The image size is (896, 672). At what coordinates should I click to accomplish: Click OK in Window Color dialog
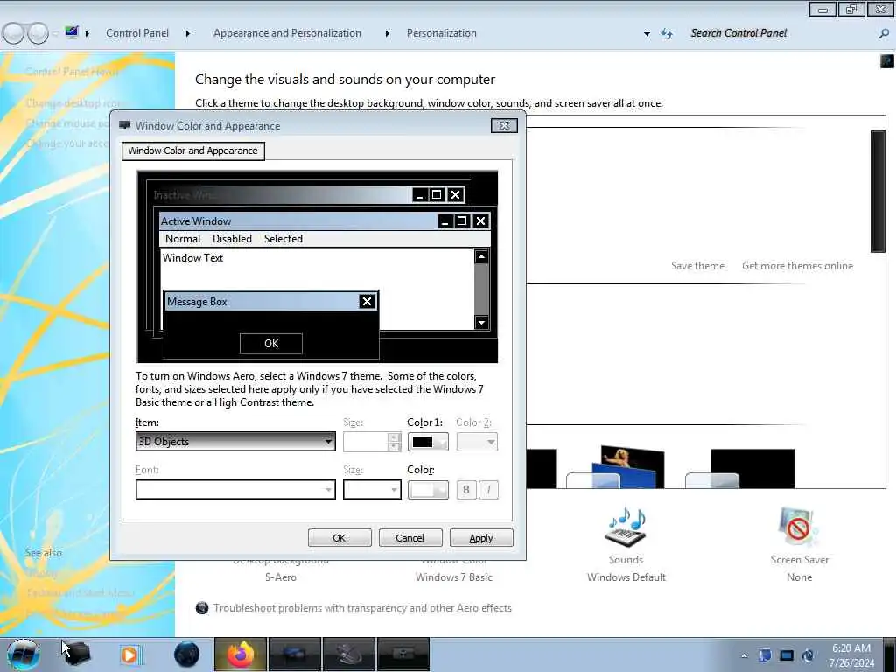(x=339, y=538)
